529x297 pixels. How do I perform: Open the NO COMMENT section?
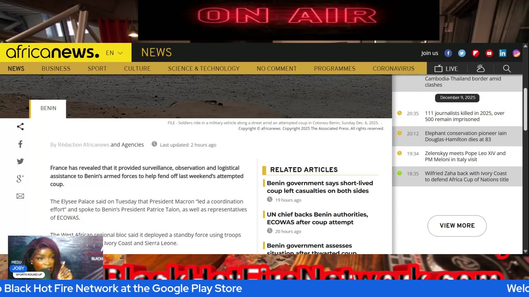pos(276,68)
